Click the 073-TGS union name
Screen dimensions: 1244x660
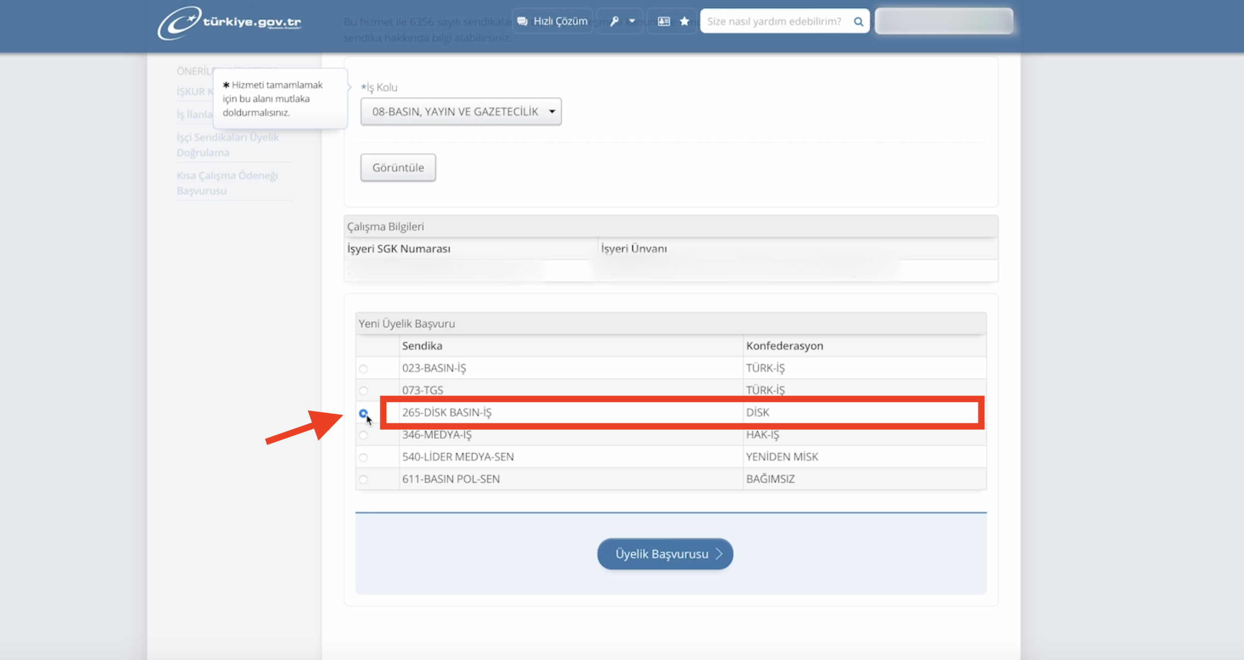(x=423, y=390)
